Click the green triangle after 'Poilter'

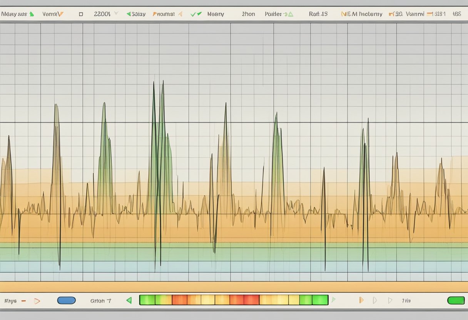click(290, 14)
